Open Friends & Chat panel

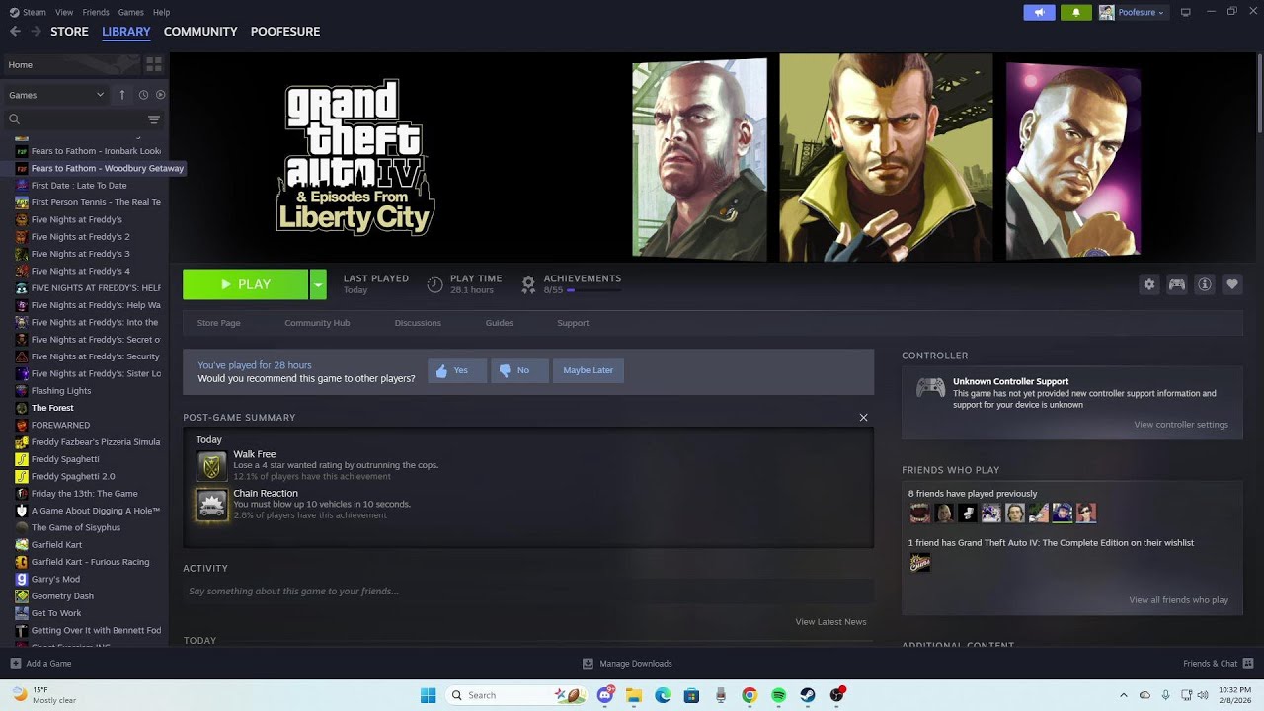coord(1218,664)
